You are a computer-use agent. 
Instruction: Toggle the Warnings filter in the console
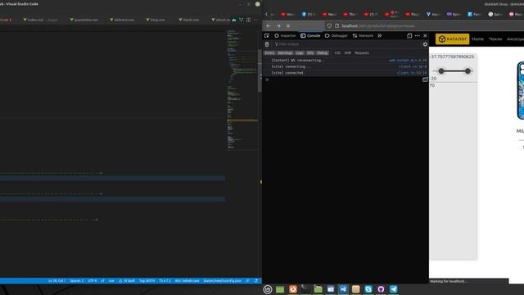coord(285,52)
